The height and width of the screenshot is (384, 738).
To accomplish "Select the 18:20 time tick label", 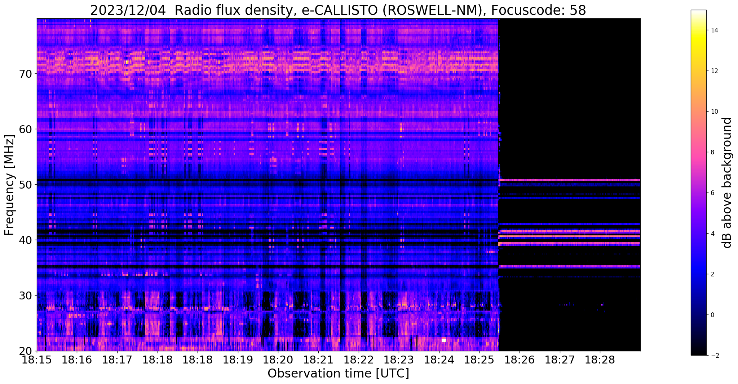I will pos(278,360).
